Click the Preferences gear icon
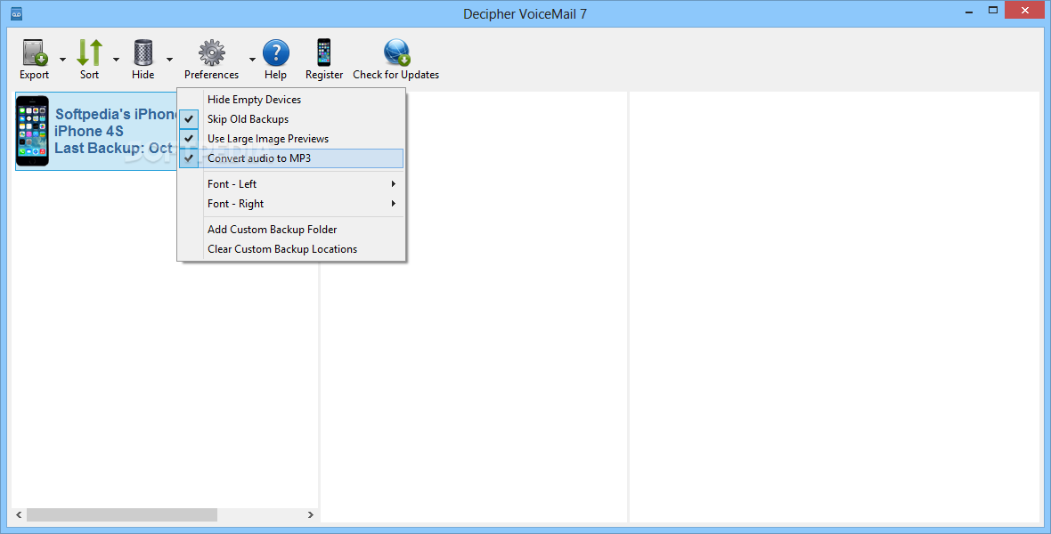This screenshot has height=534, width=1051. [211, 53]
